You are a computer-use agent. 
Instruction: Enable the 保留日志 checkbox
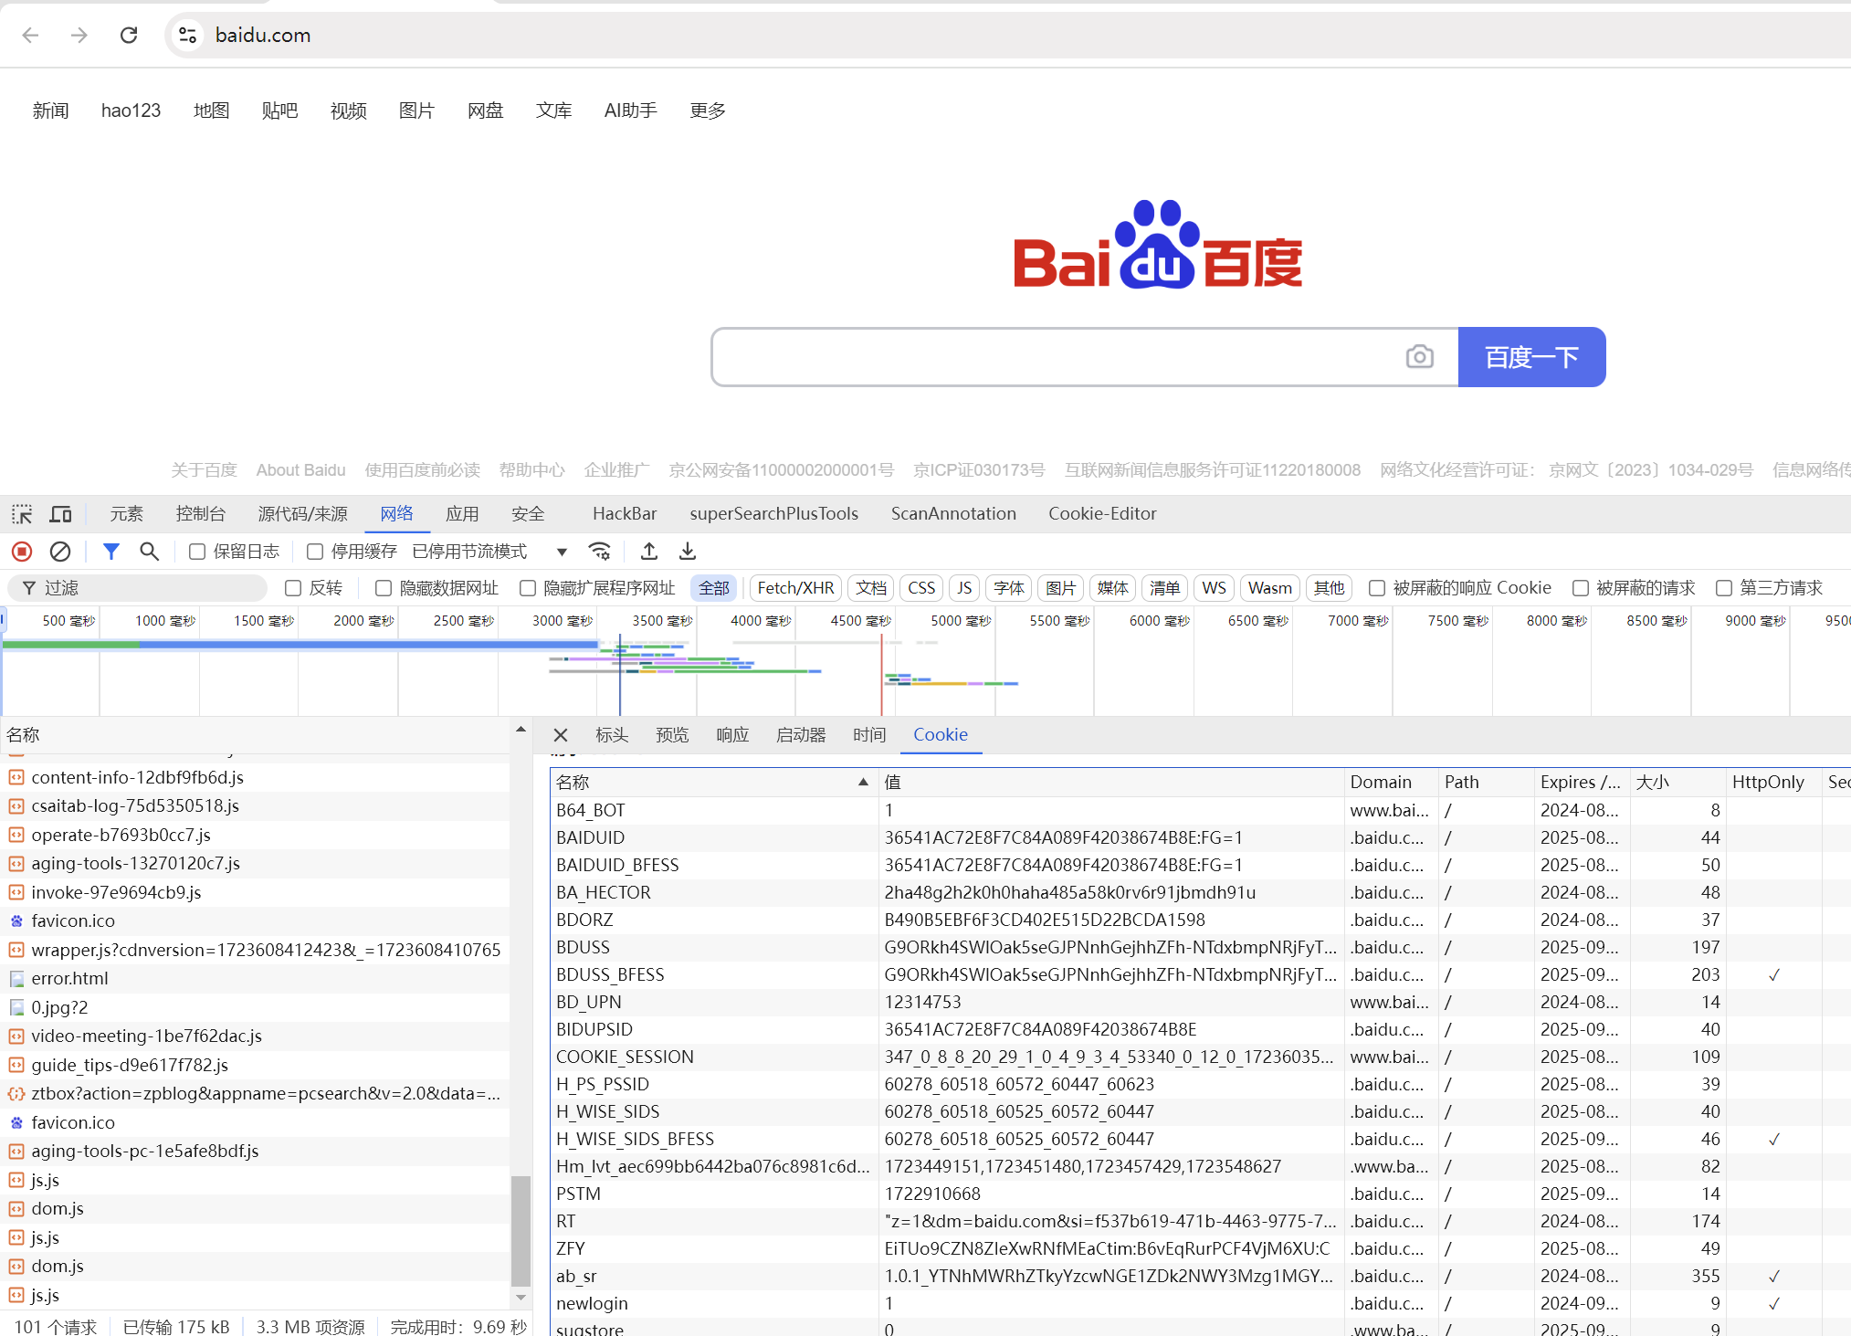click(x=197, y=552)
